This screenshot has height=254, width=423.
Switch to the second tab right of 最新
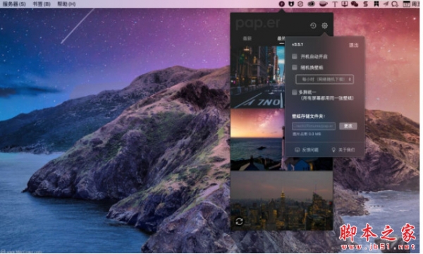tap(281, 39)
